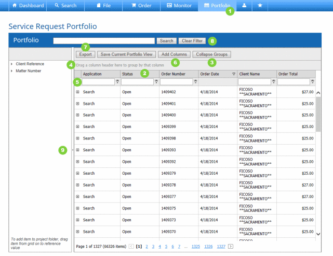The height and width of the screenshot is (256, 333).
Task: Click the Application column header
Action: coord(101,74)
